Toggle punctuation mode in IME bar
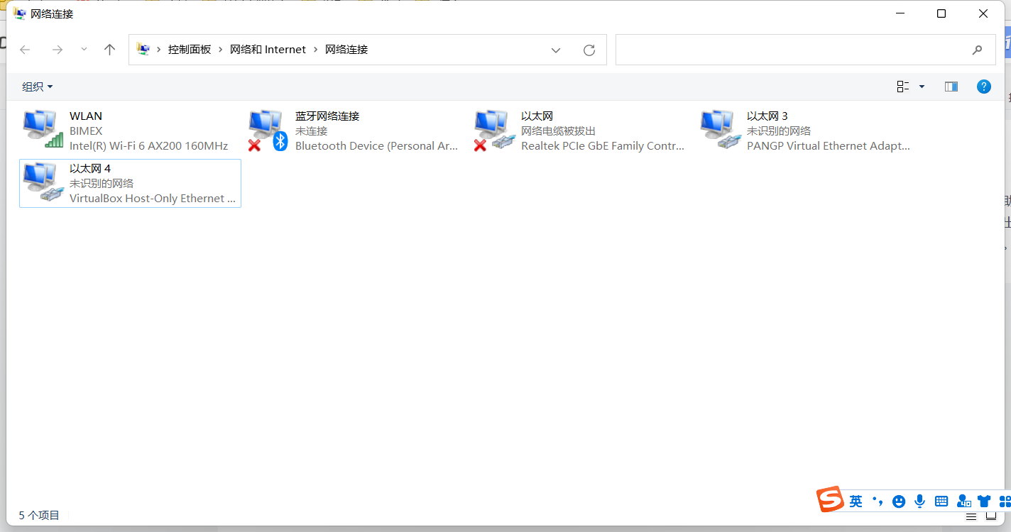 [878, 501]
